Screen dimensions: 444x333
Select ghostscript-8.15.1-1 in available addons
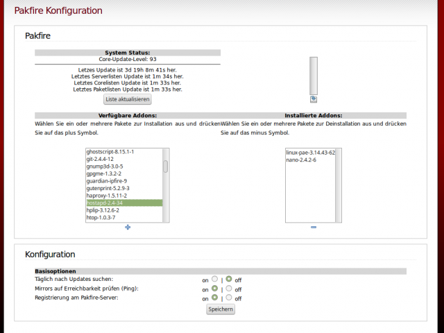[x=124, y=152]
